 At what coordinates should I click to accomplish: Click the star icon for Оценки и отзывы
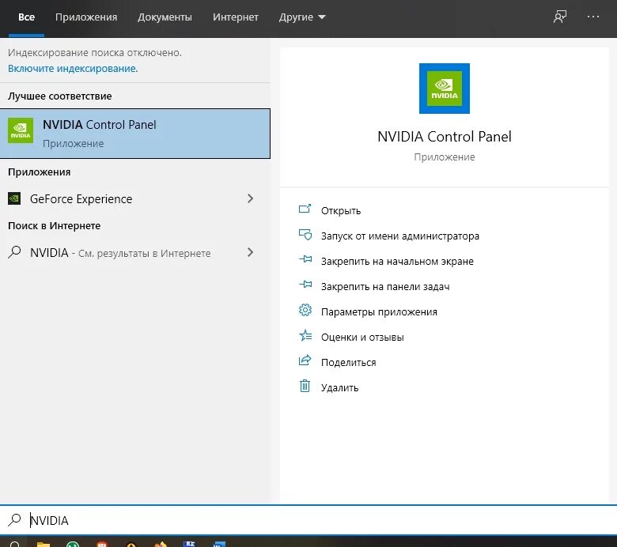305,335
